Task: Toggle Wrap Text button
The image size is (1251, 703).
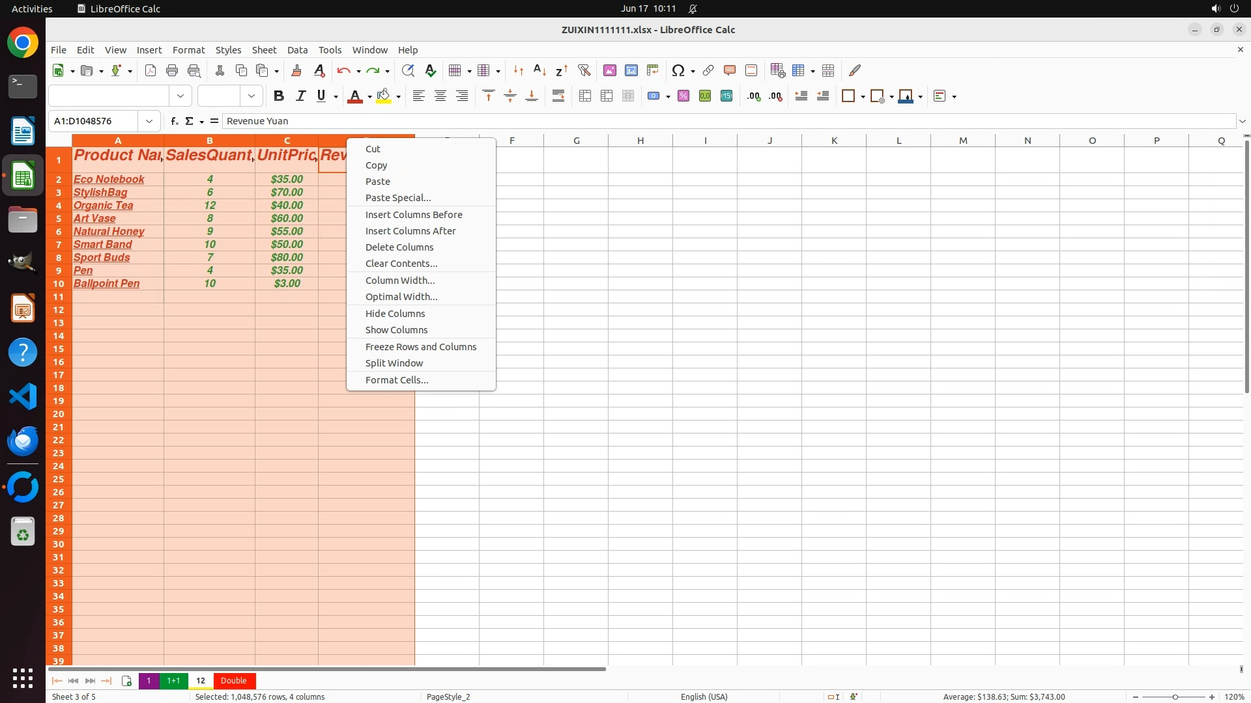Action: 558,96
